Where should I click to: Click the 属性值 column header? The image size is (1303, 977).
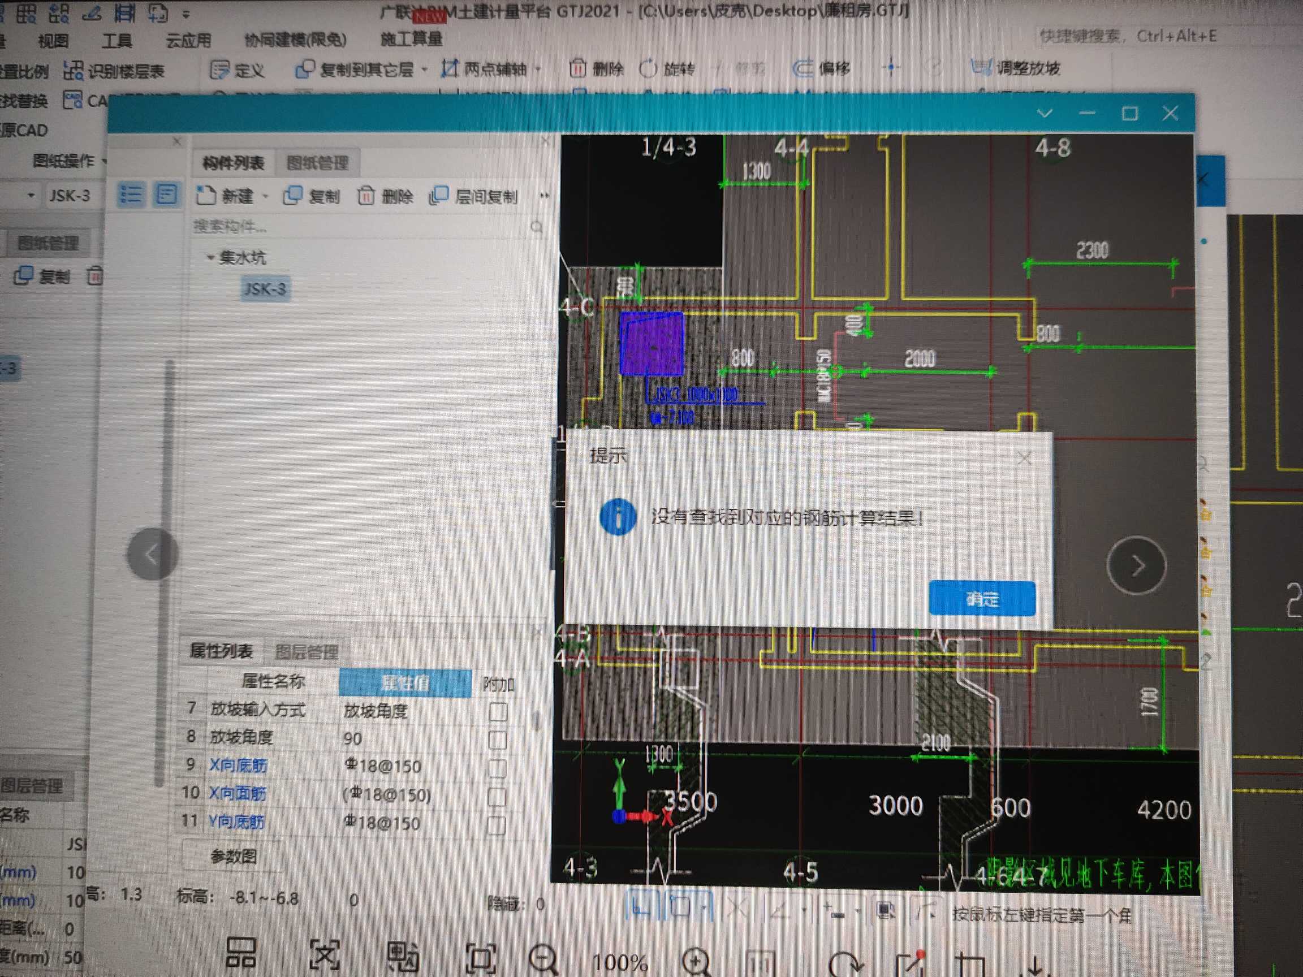pos(405,683)
